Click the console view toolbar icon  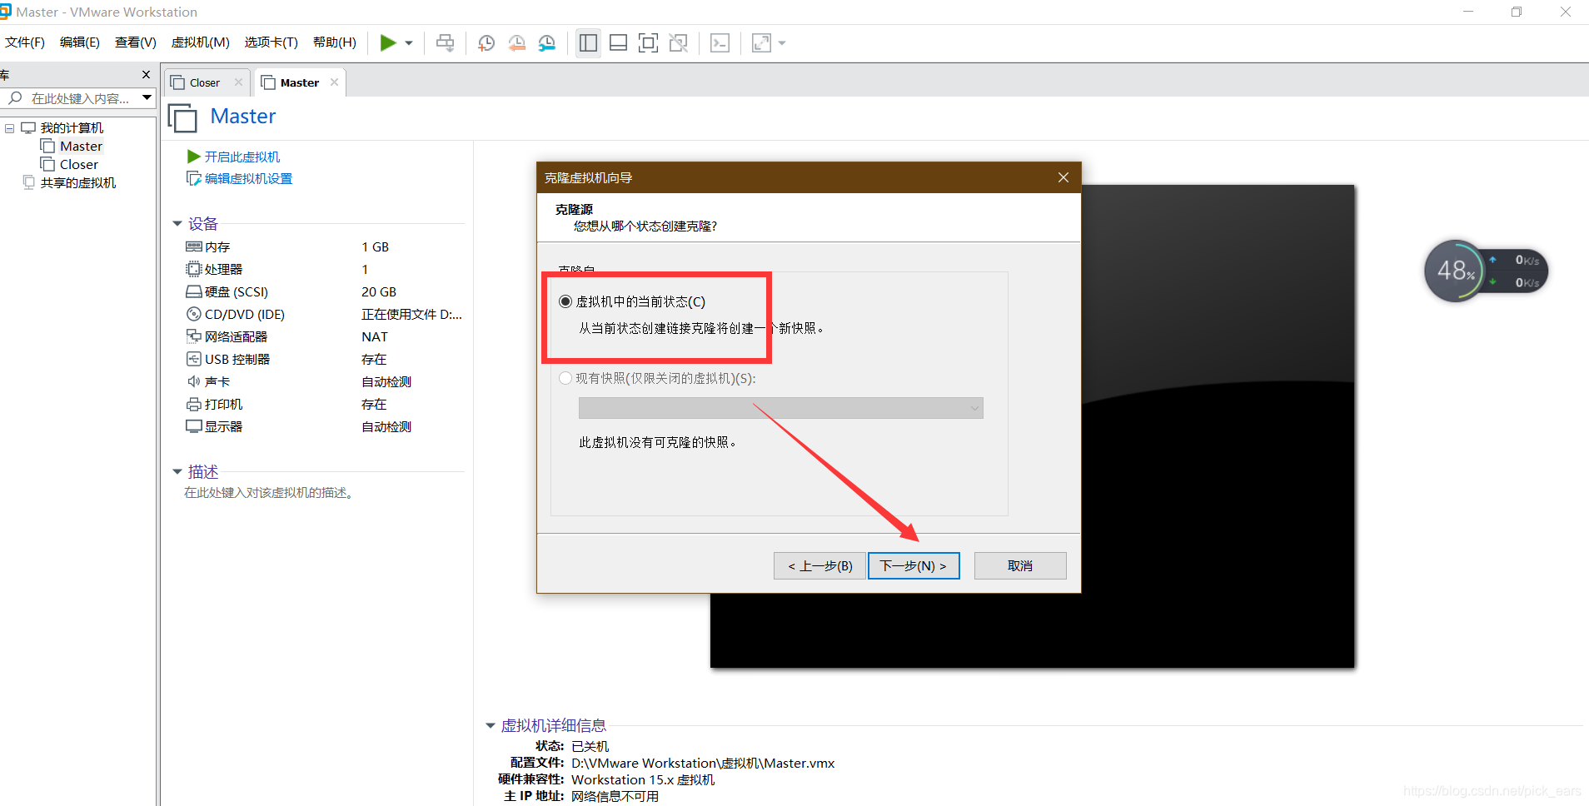[x=720, y=43]
